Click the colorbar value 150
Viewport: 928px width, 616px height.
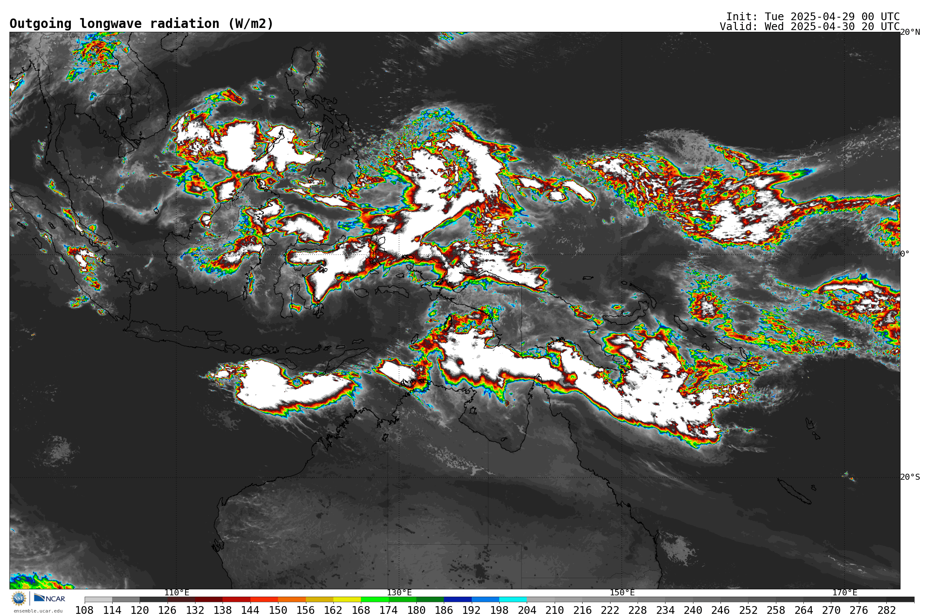(278, 610)
